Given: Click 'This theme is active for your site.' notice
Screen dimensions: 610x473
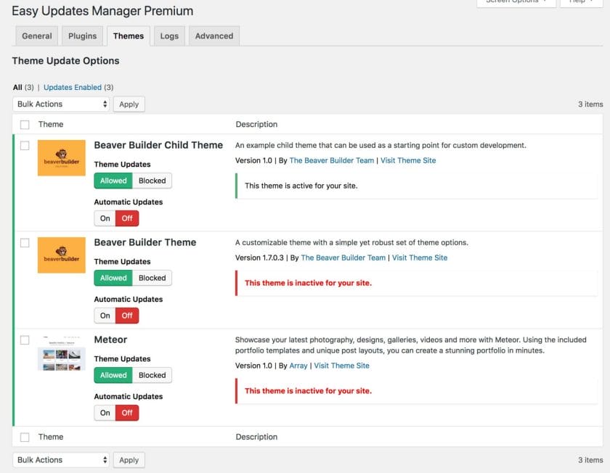Looking at the screenshot, I should (301, 186).
